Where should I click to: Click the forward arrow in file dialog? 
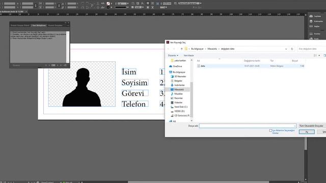click(174, 49)
